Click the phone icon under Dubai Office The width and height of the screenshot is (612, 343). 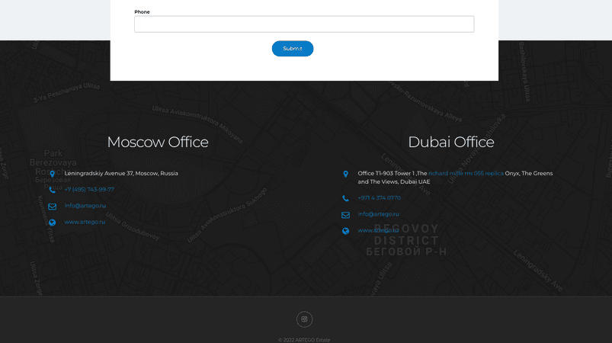345,198
